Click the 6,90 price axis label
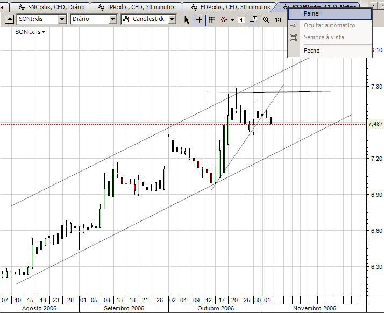 pos(376,195)
